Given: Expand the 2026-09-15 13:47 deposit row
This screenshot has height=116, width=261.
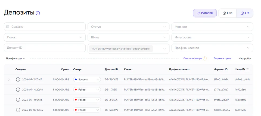Looking at the screenshot, I should tap(9, 80).
